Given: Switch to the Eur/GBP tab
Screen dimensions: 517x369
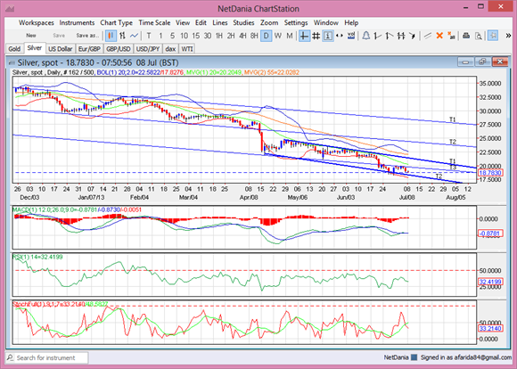Looking at the screenshot, I should (x=89, y=49).
